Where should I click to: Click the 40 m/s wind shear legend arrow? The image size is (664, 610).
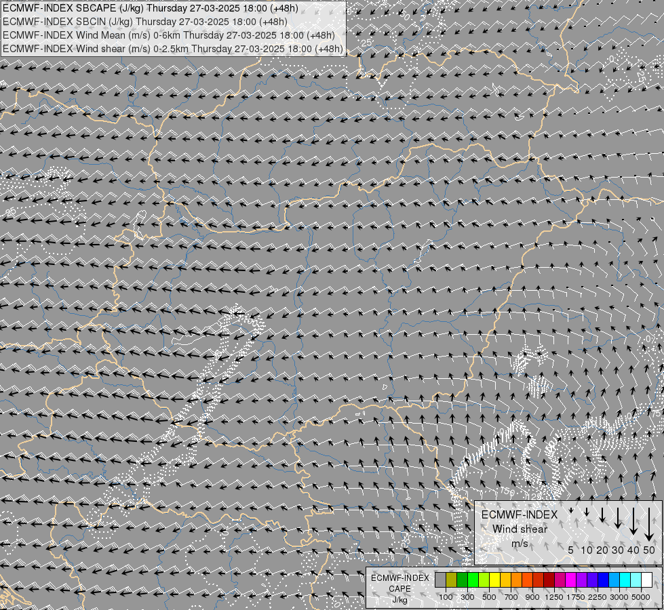633,521
